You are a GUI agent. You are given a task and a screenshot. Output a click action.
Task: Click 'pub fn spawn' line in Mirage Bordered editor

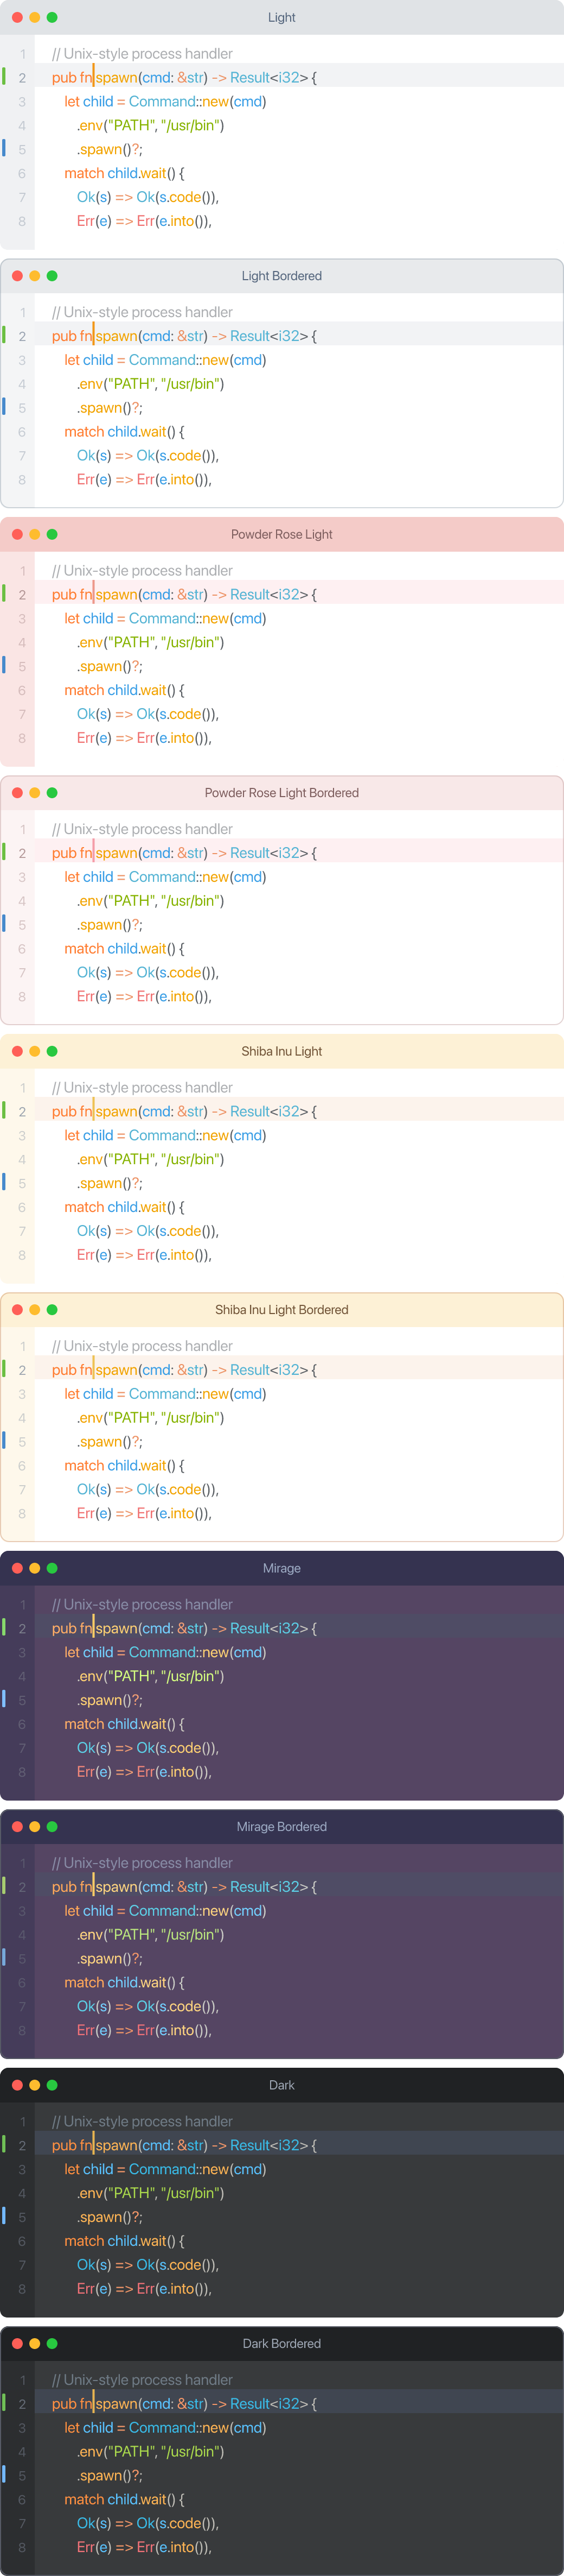pyautogui.click(x=184, y=1887)
